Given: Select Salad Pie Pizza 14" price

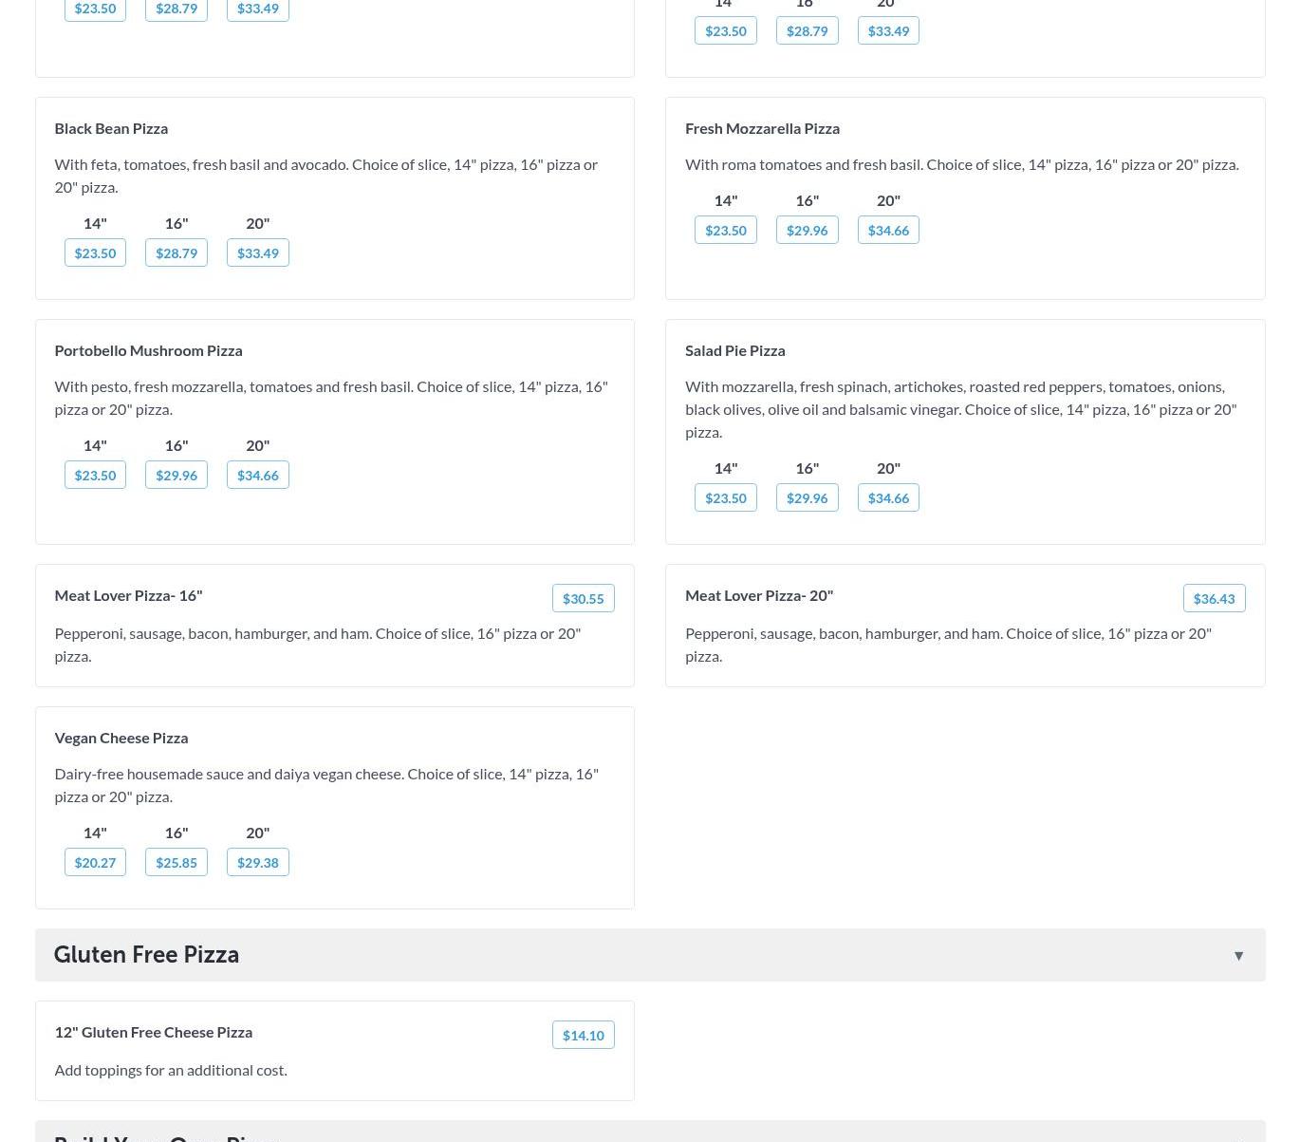Looking at the screenshot, I should click(x=726, y=497).
